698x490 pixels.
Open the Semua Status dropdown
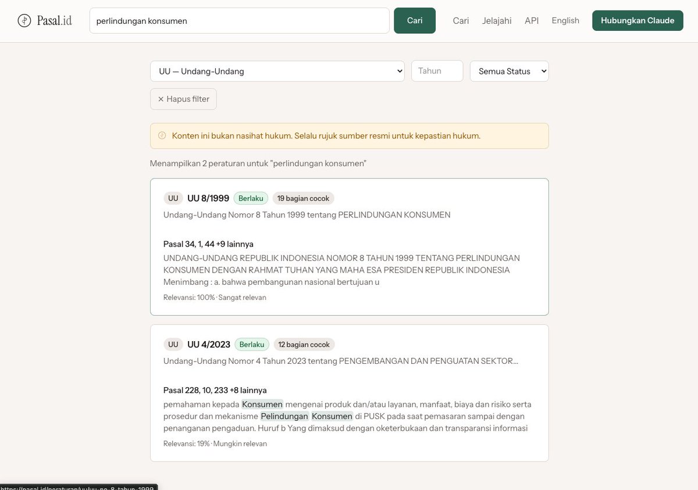[x=510, y=71]
